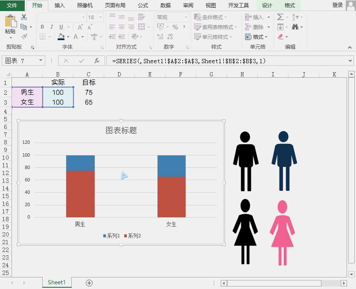
Task: Click Increase Decimal icon
Action: click(160, 37)
